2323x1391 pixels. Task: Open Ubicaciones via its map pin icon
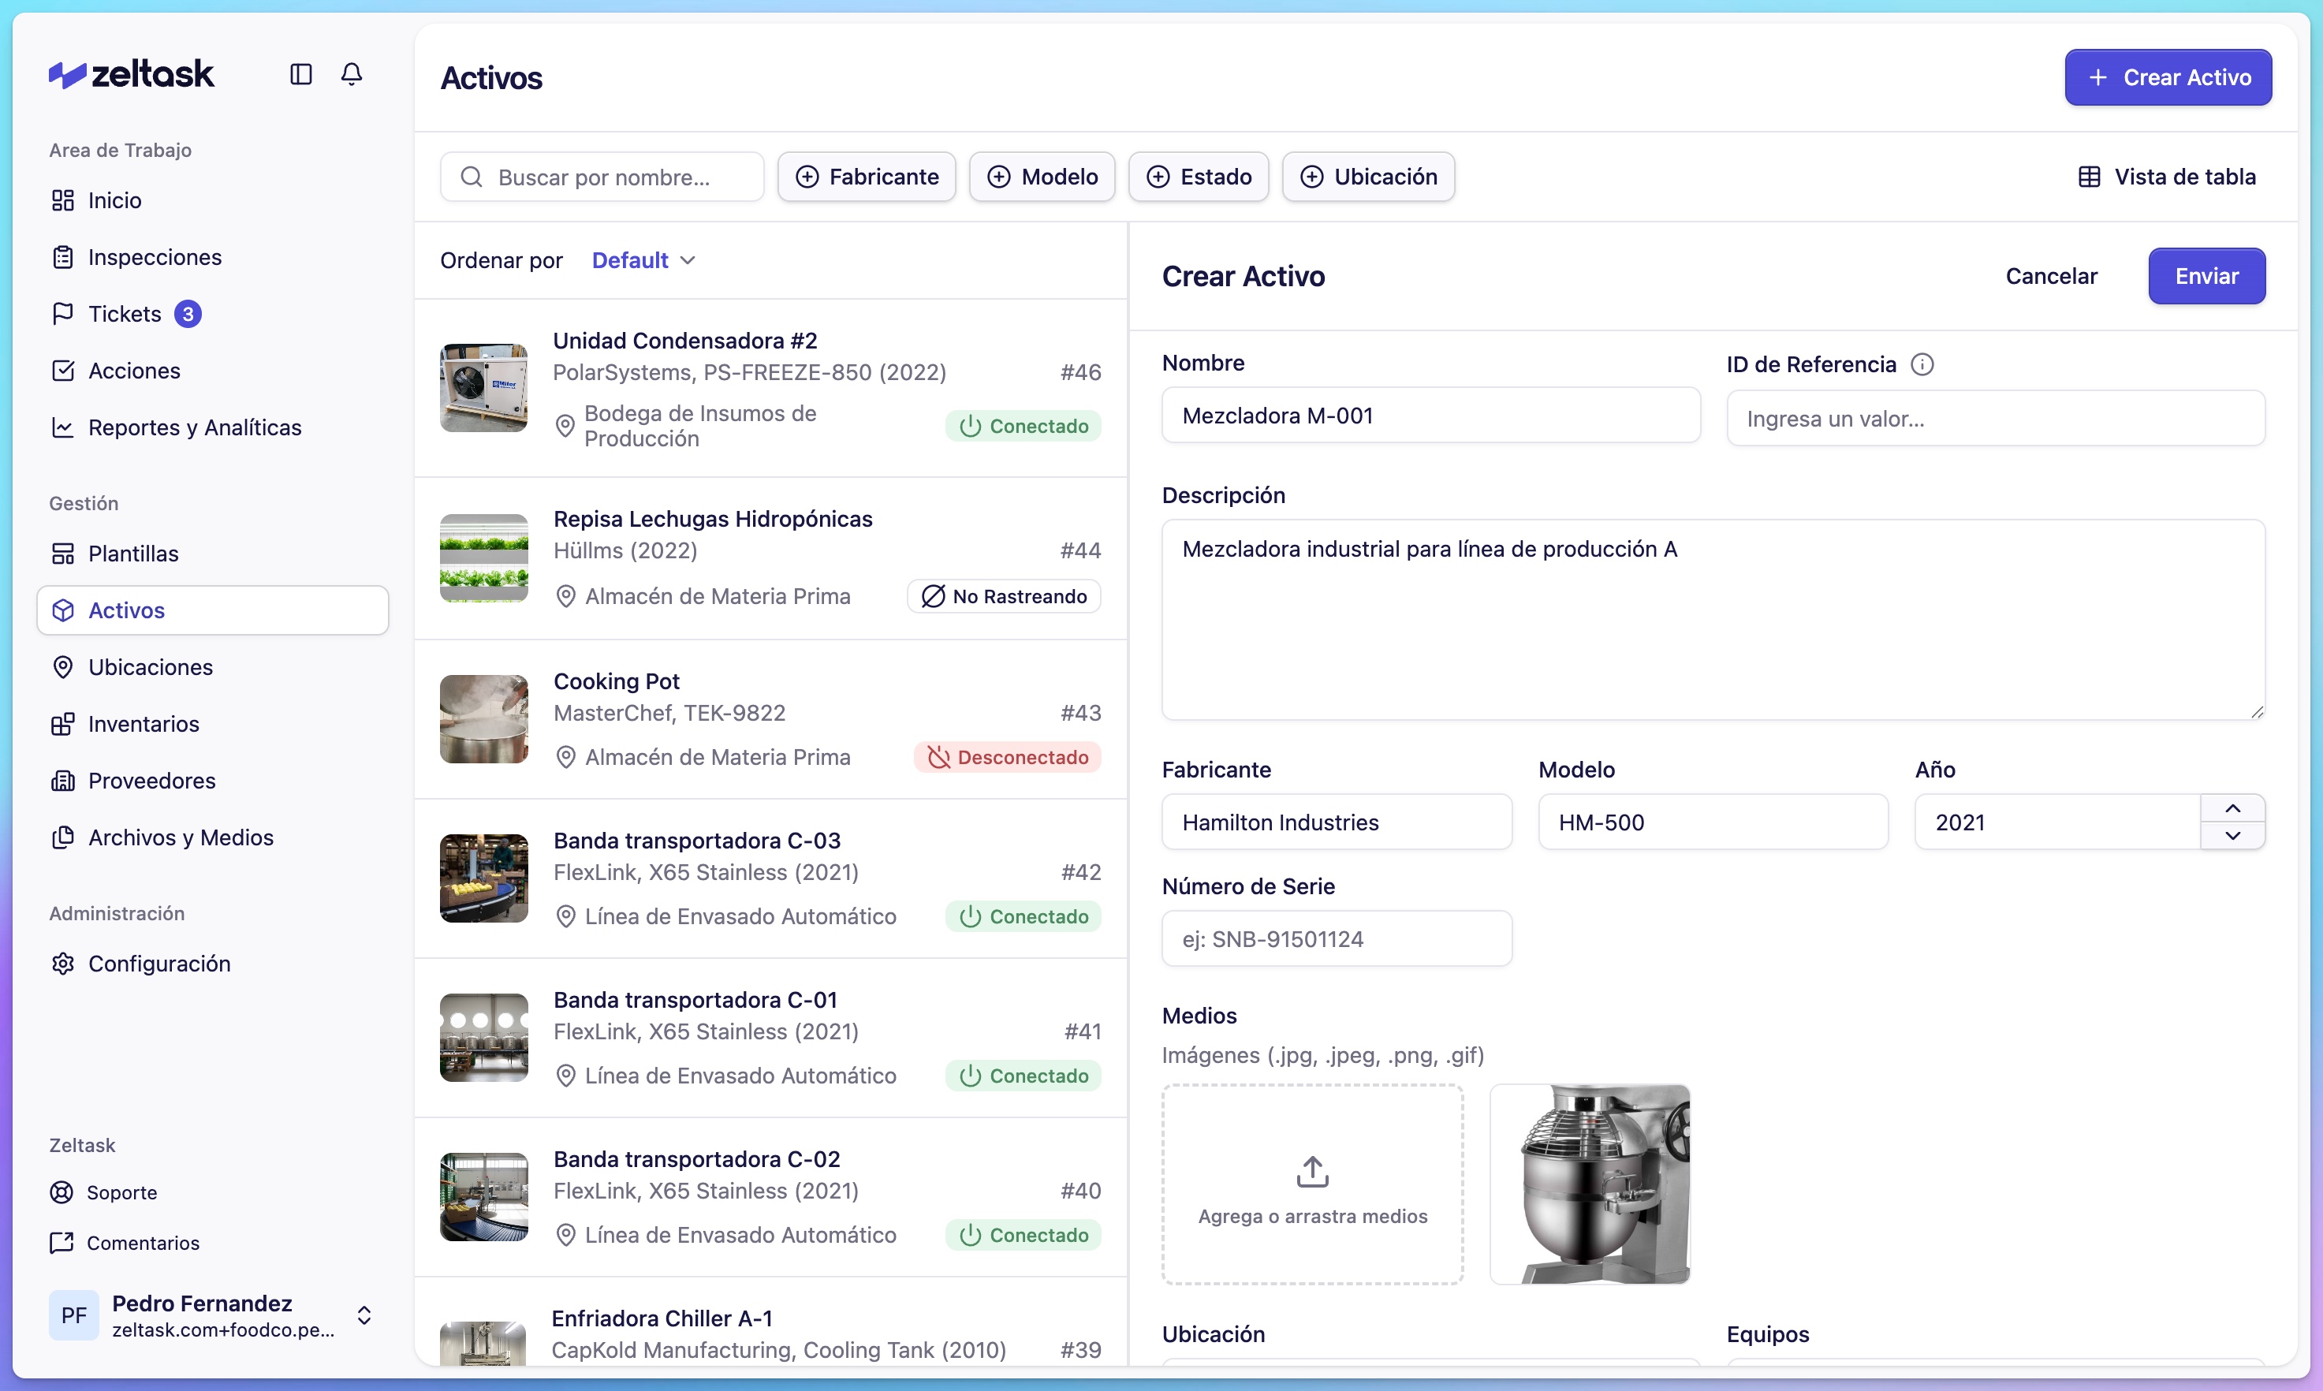(63, 666)
